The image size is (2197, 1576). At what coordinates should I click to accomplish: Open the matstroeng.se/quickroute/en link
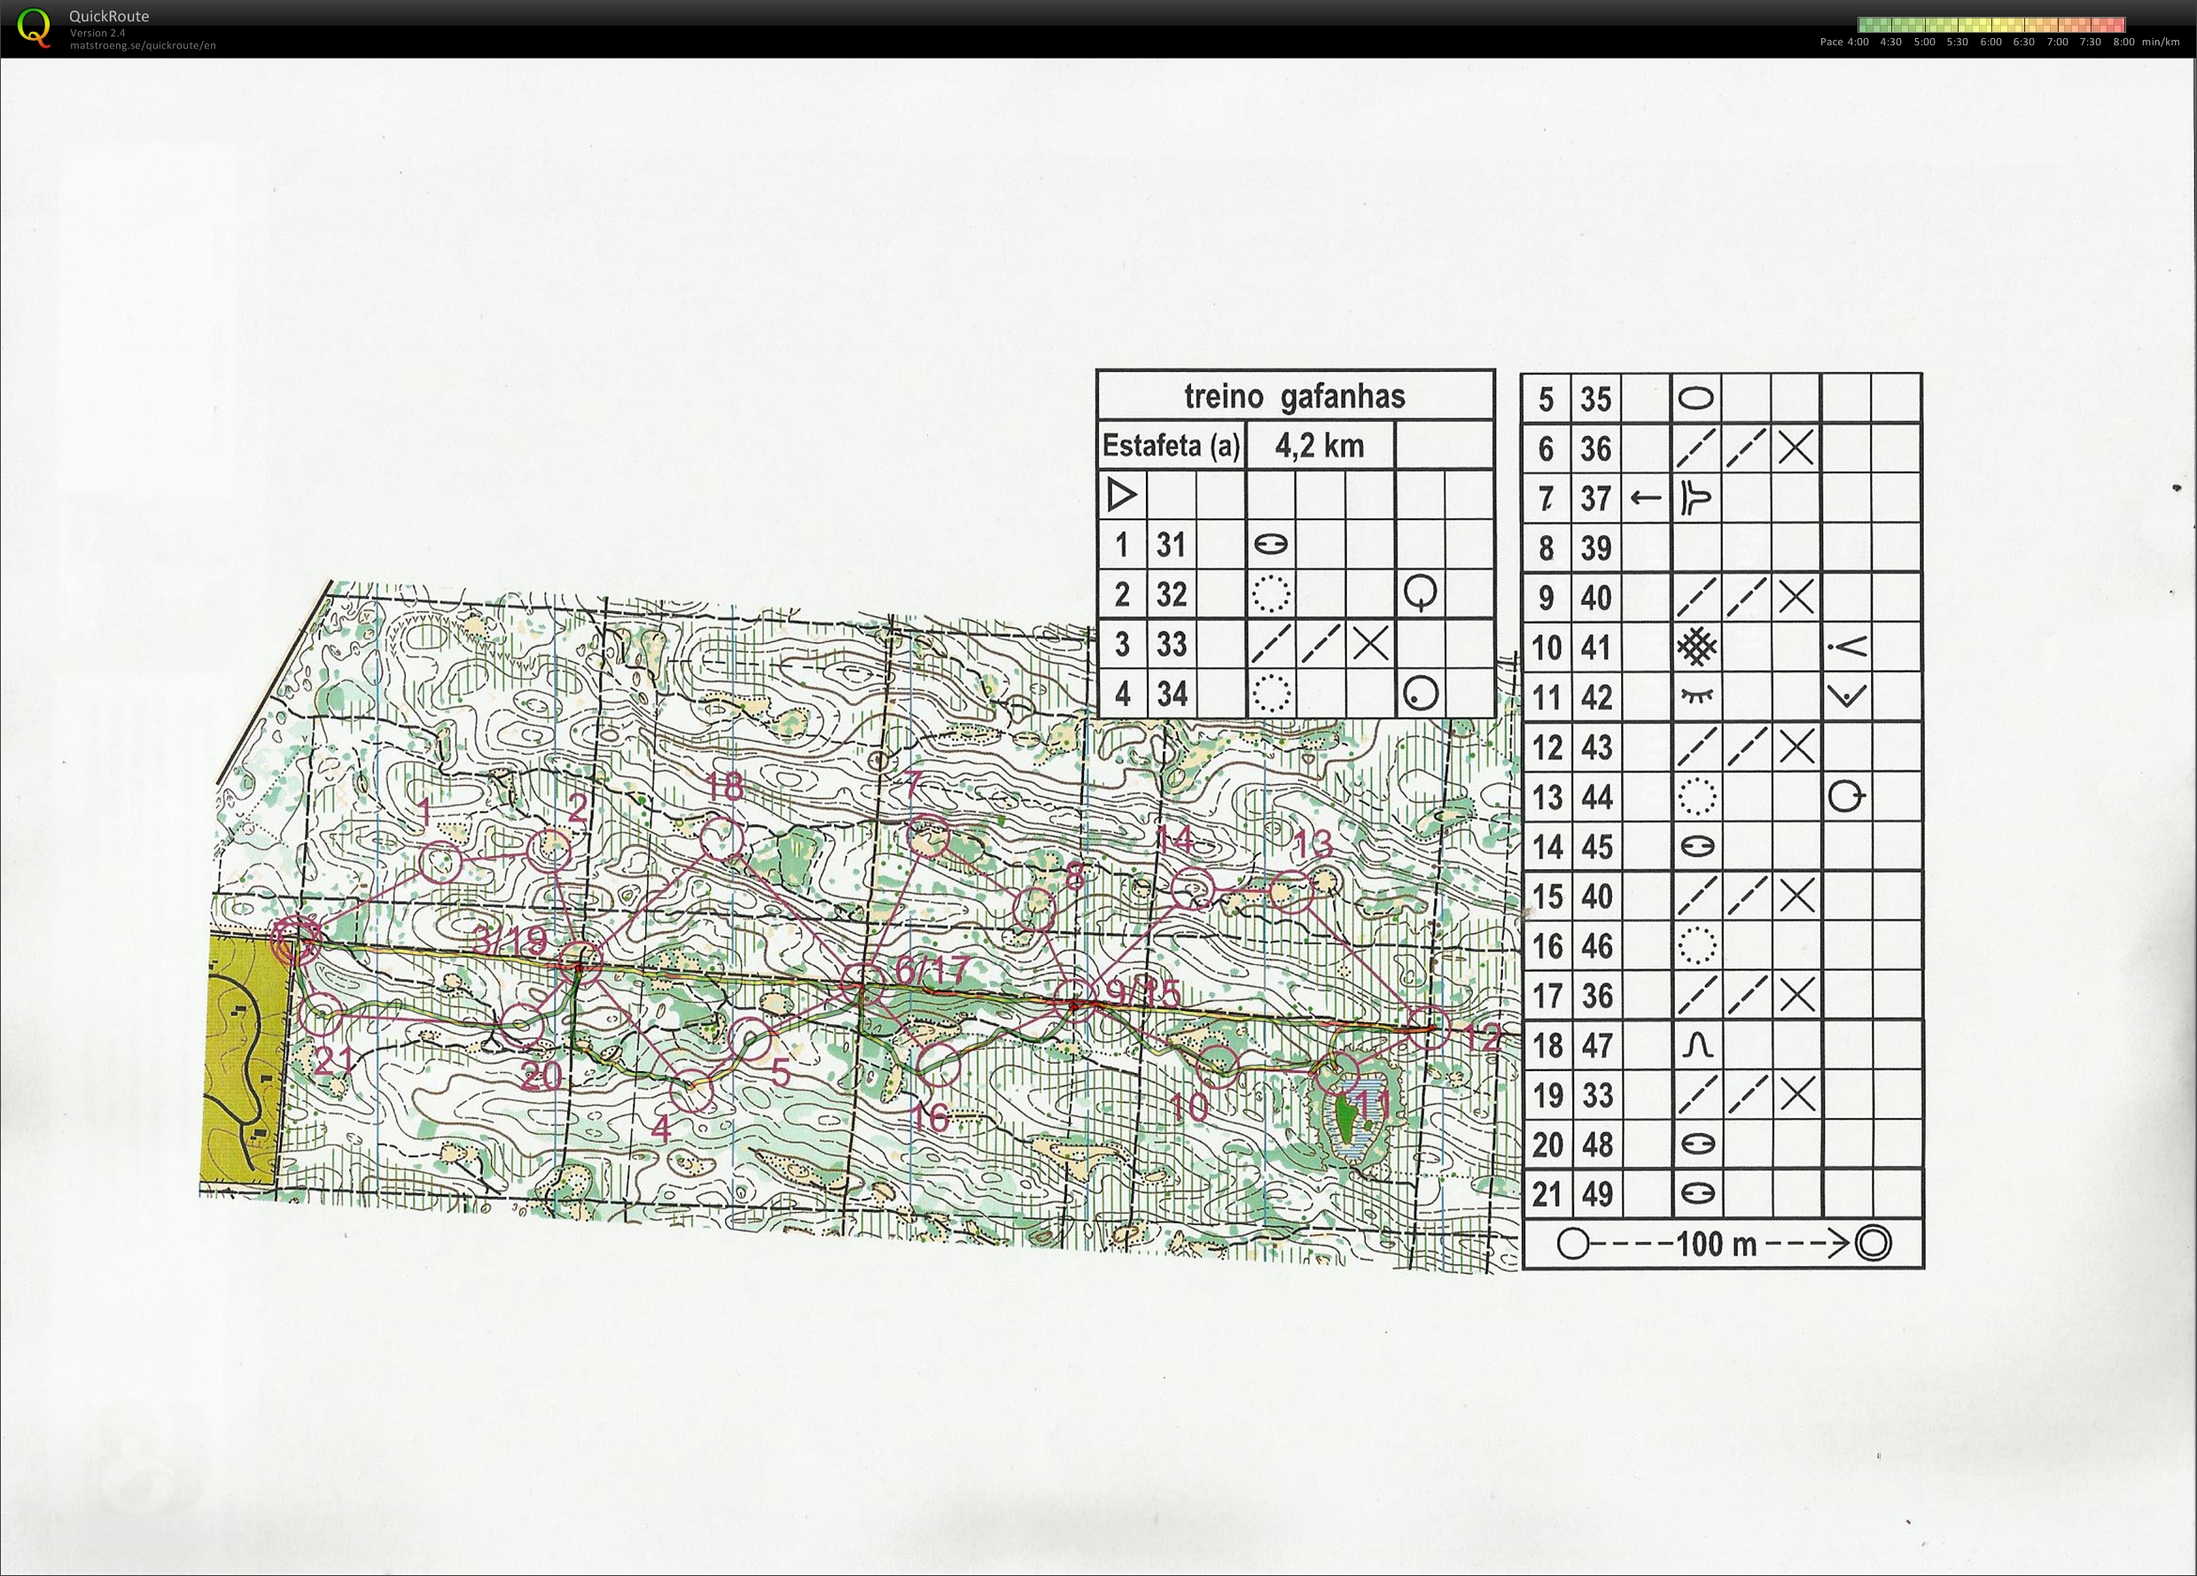pyautogui.click(x=143, y=45)
